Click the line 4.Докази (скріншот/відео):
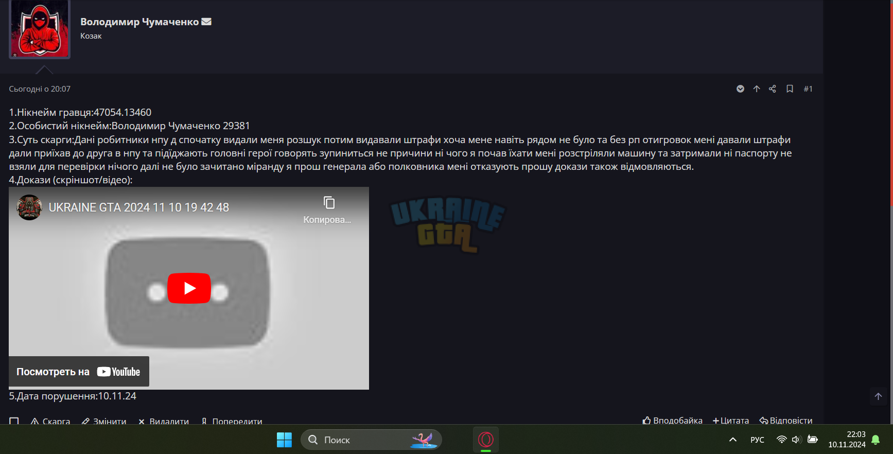This screenshot has width=893, height=454. tap(71, 180)
